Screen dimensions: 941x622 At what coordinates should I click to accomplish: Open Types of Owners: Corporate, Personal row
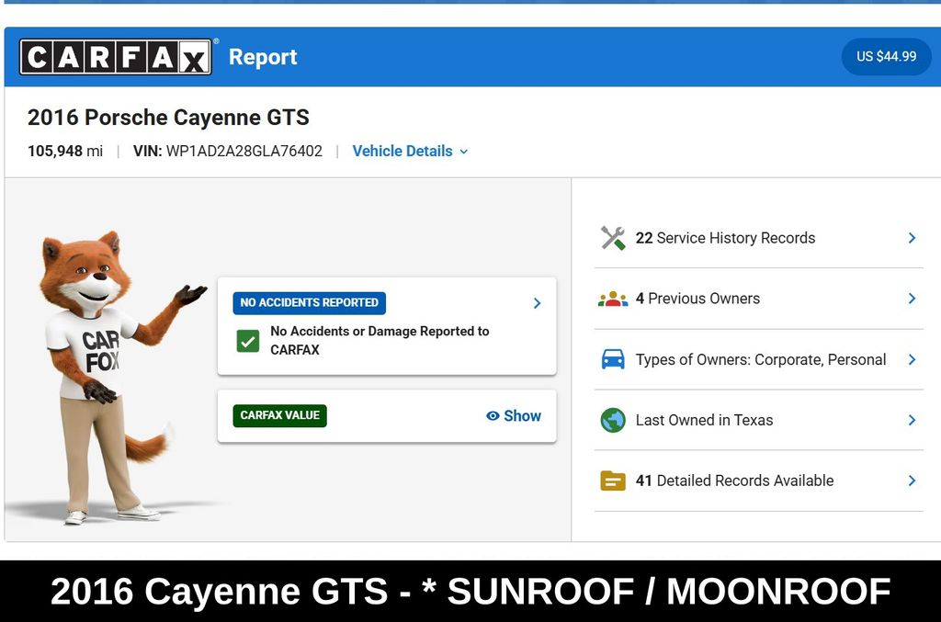click(x=758, y=359)
